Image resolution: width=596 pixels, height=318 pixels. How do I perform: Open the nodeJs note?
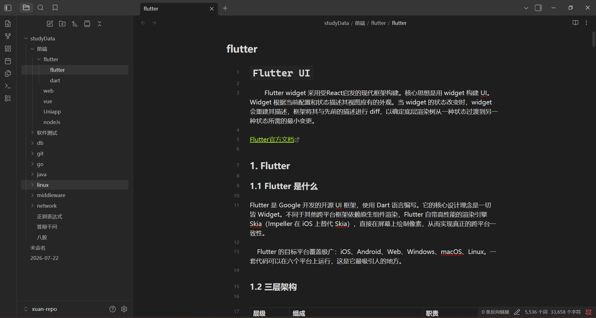tap(75, 122)
